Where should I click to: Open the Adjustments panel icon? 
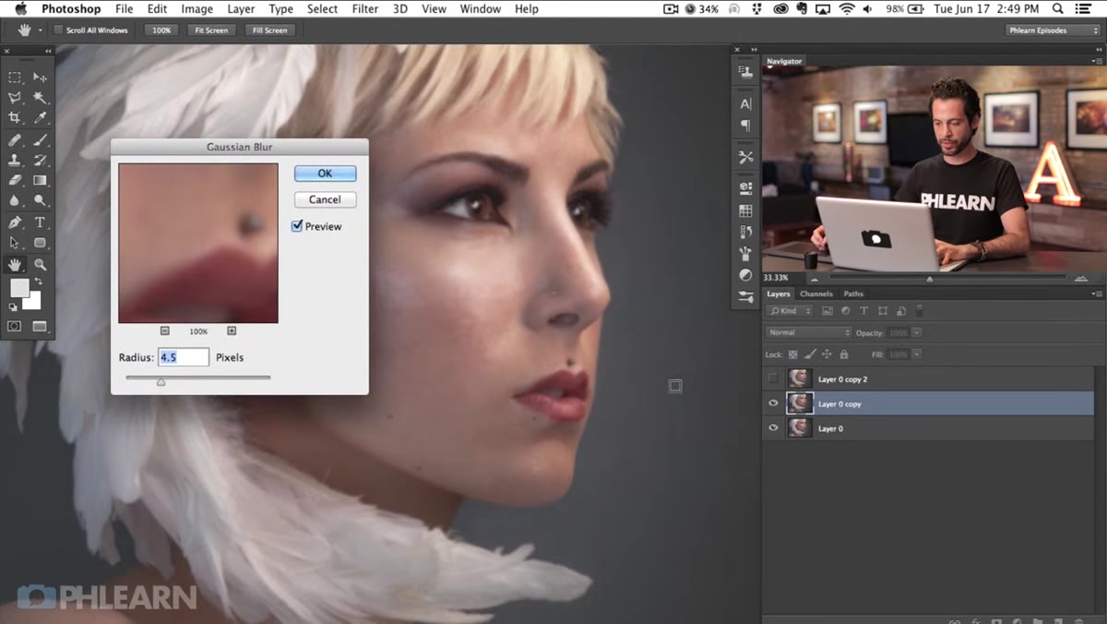pyautogui.click(x=745, y=275)
